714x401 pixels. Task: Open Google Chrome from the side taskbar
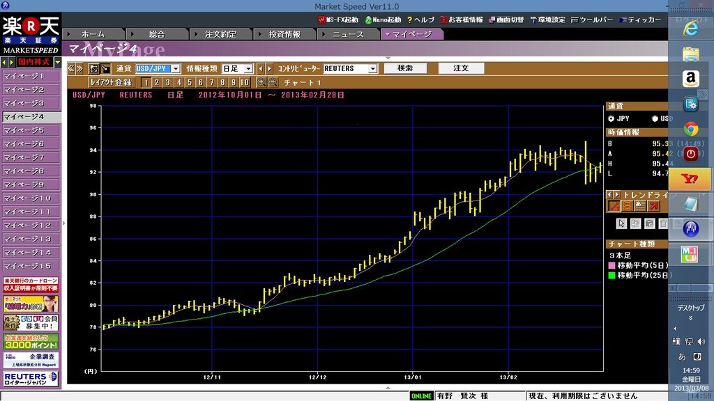(x=690, y=129)
